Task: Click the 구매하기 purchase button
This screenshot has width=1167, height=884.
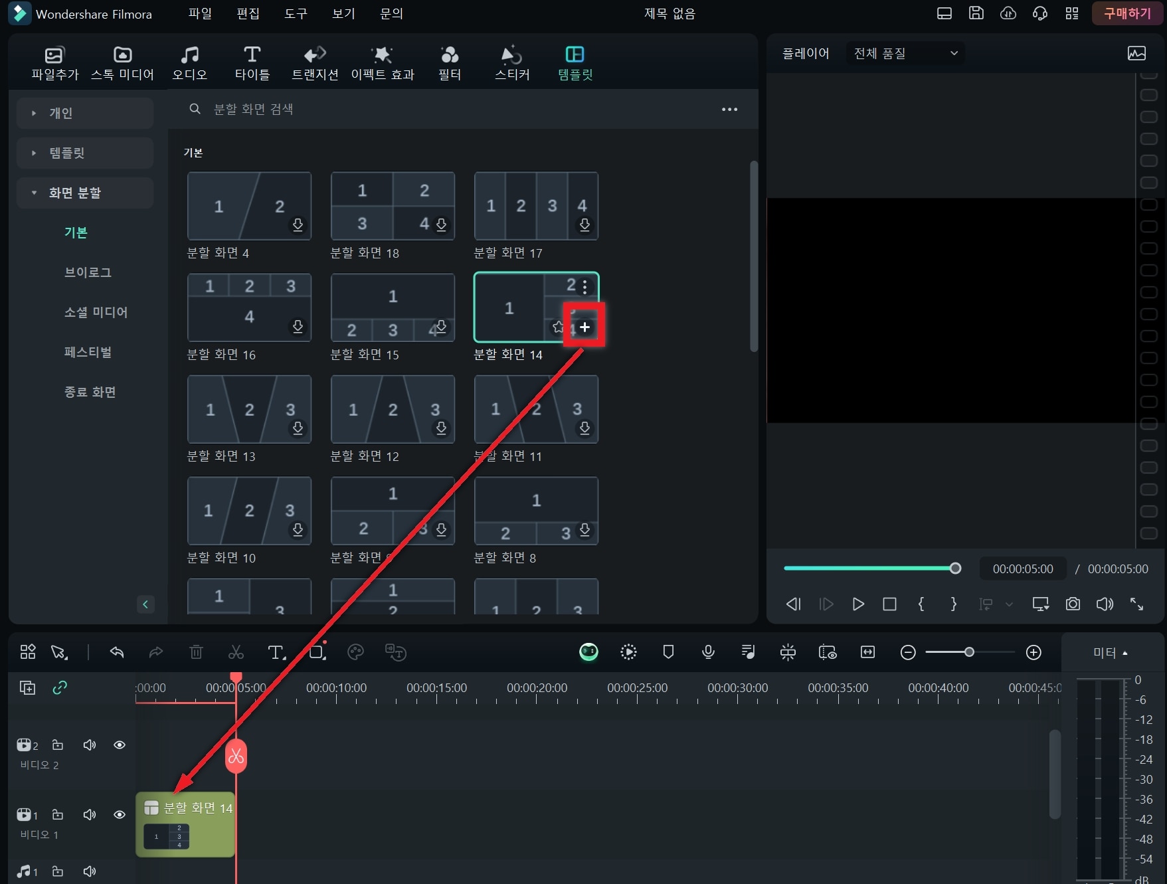Action: coord(1127,13)
